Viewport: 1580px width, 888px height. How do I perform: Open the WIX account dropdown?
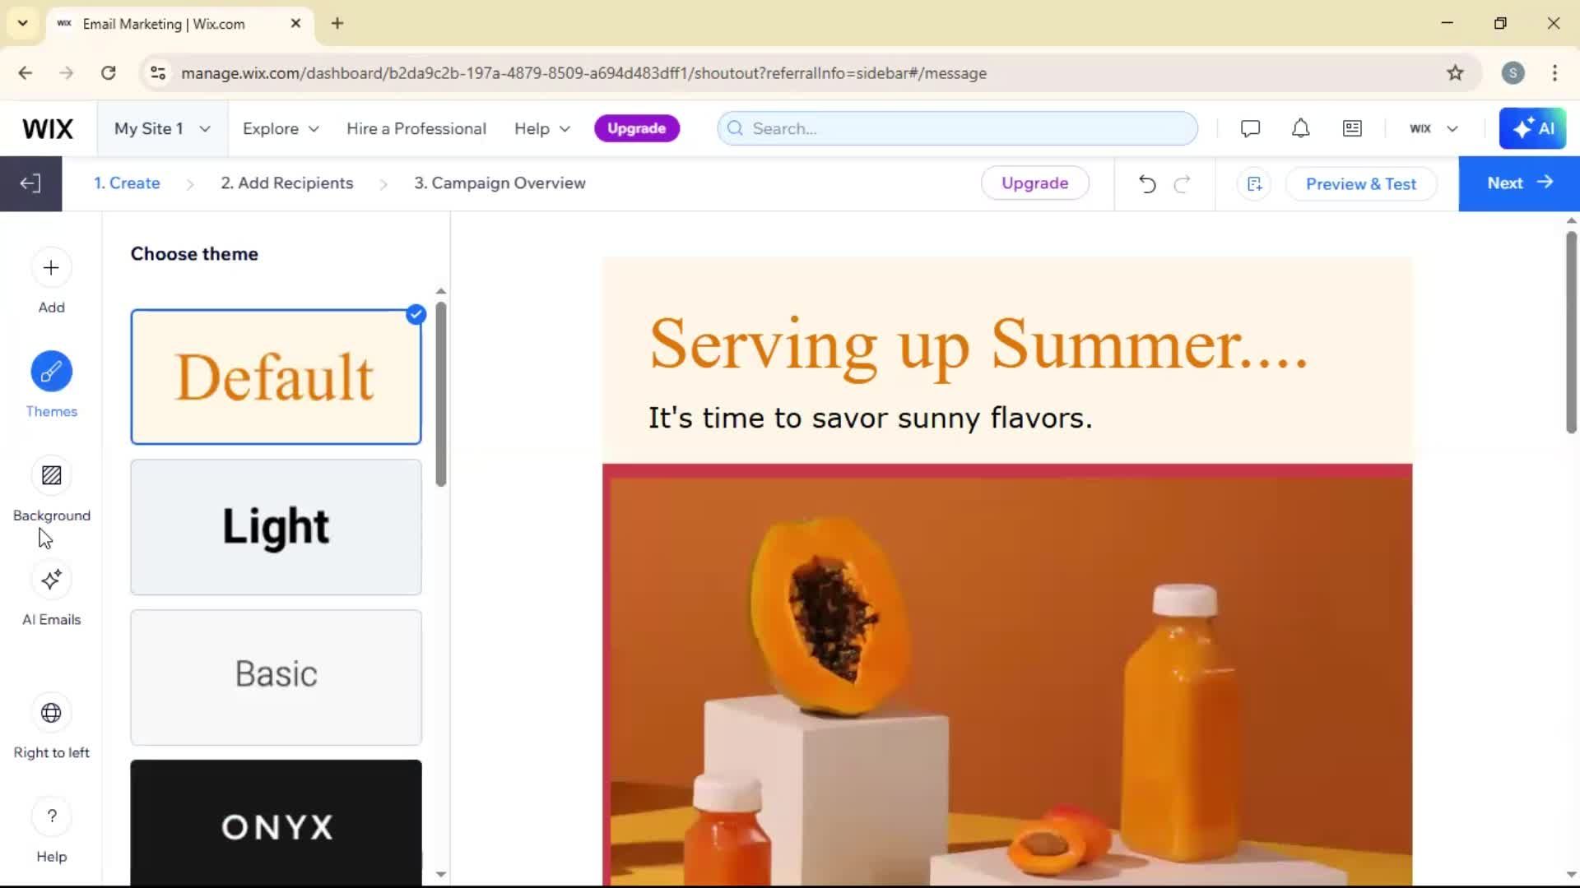coord(1434,128)
